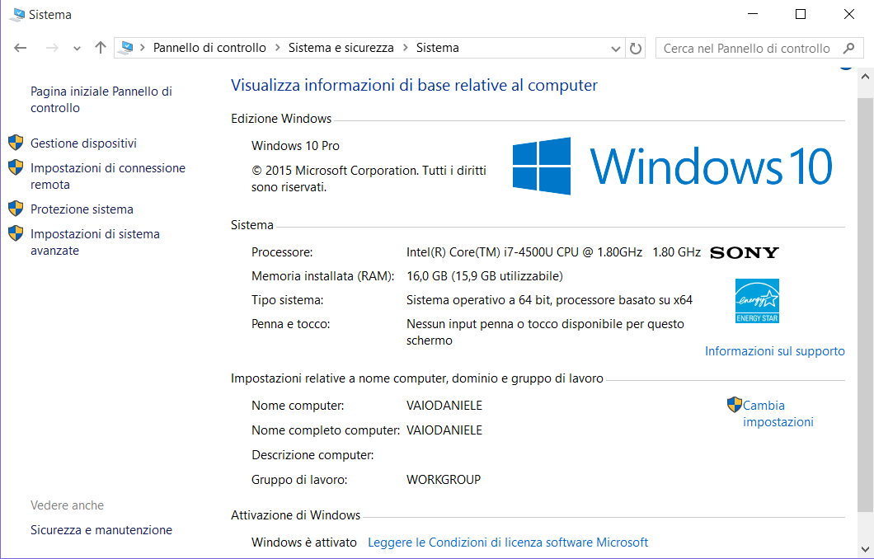Minimize the Sistema window
874x559 pixels.
[753, 14]
